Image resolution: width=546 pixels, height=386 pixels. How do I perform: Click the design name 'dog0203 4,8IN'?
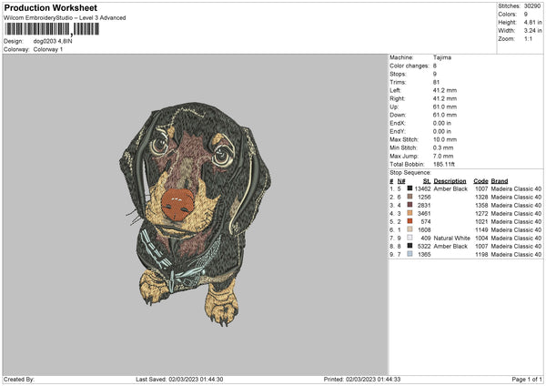(x=53, y=41)
